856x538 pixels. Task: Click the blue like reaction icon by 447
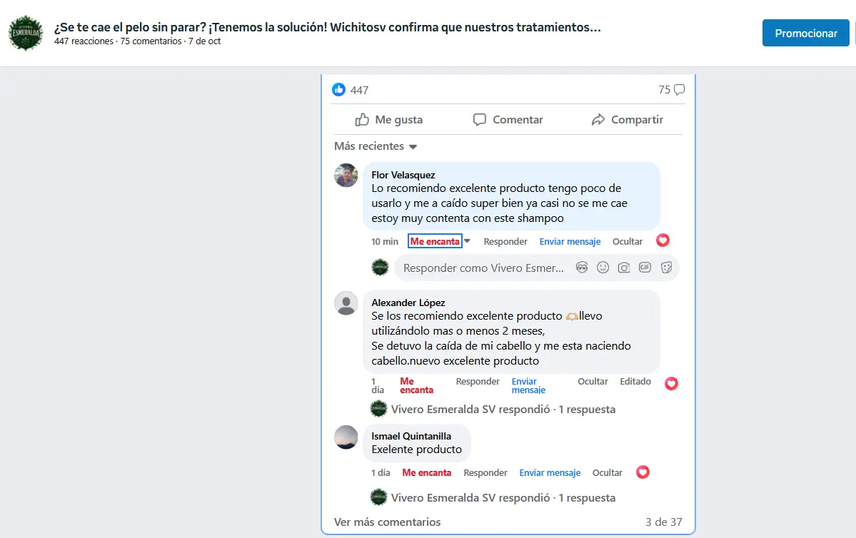tap(338, 89)
